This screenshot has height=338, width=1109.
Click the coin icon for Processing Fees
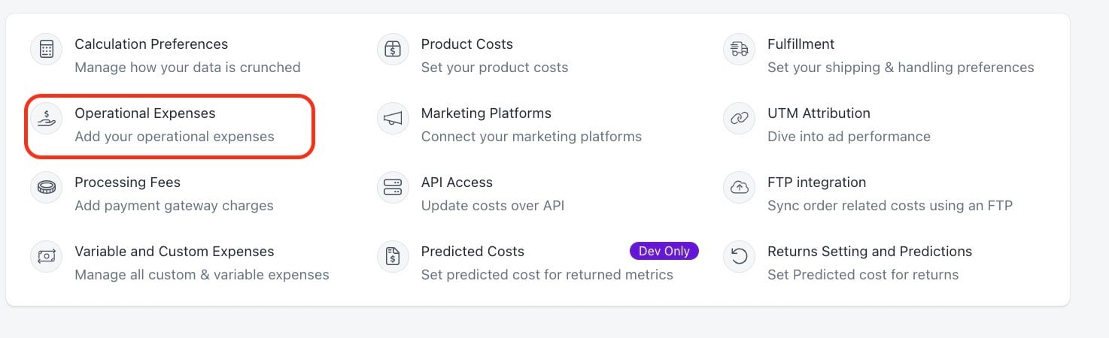47,188
